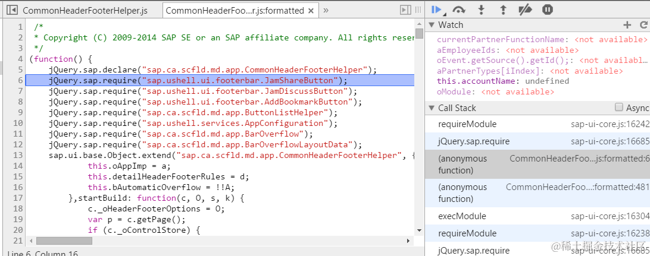Select anonymous function frame at formatted:481
650x256 pixels.
coord(537,192)
